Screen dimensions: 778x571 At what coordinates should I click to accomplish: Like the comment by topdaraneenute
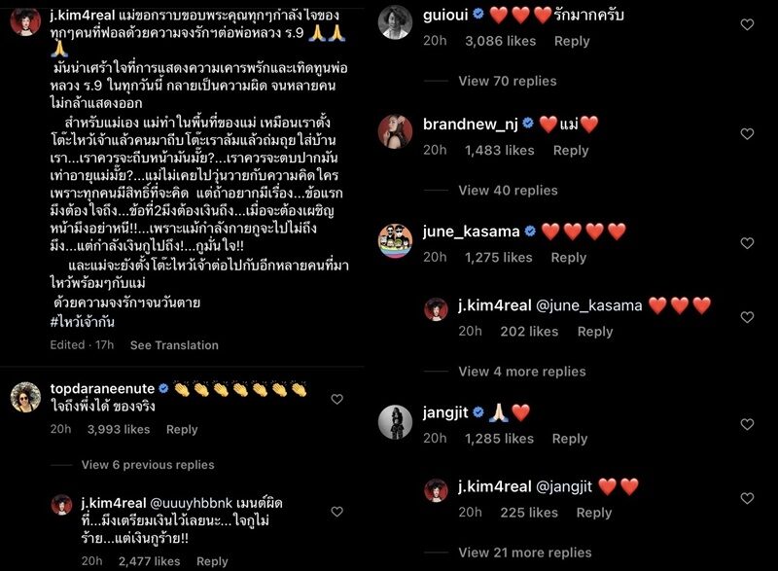(336, 399)
